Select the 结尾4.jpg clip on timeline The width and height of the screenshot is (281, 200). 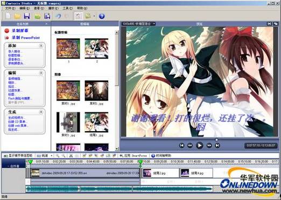pyautogui.click(x=196, y=173)
